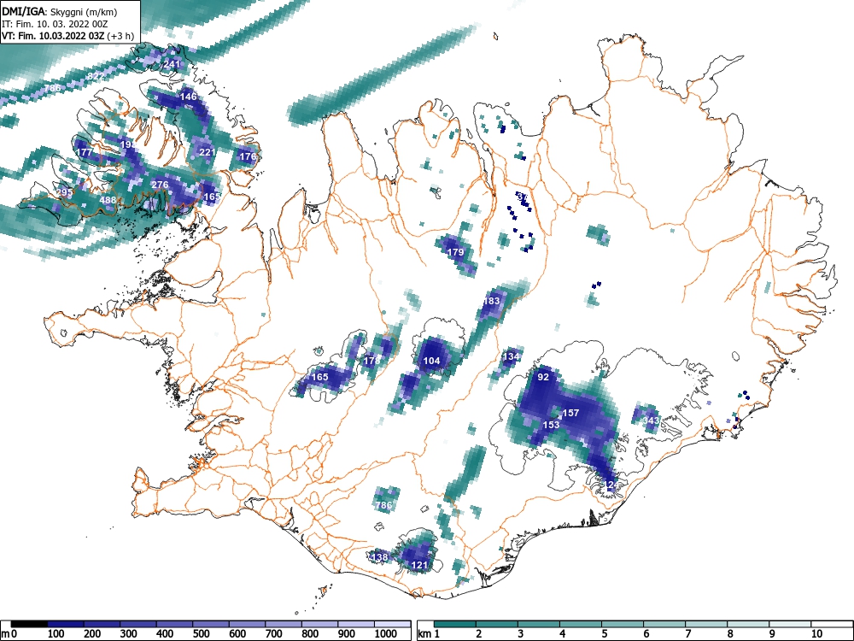Viewport: 854px width, 641px height.
Task: Click the DMI/IGA Skyggni (m/km) title
Action: 60,12
